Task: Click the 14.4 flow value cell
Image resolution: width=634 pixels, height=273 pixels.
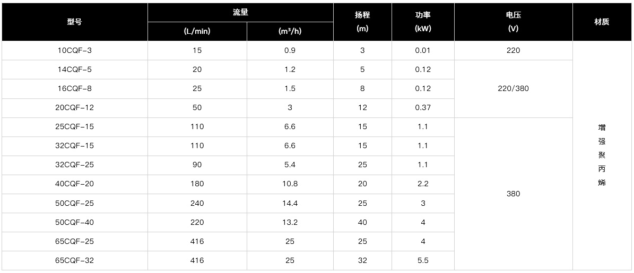Action: click(290, 203)
